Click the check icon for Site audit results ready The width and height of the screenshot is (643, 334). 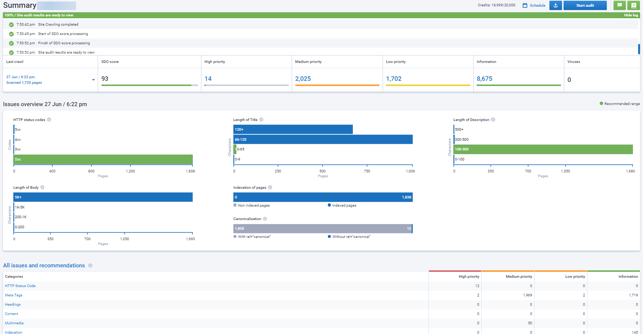(x=11, y=53)
